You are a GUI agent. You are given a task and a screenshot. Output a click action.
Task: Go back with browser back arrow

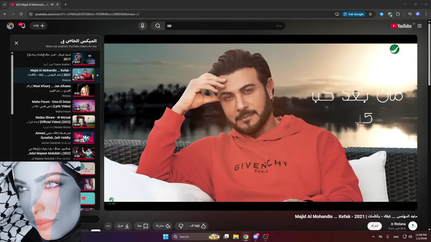coord(5,14)
